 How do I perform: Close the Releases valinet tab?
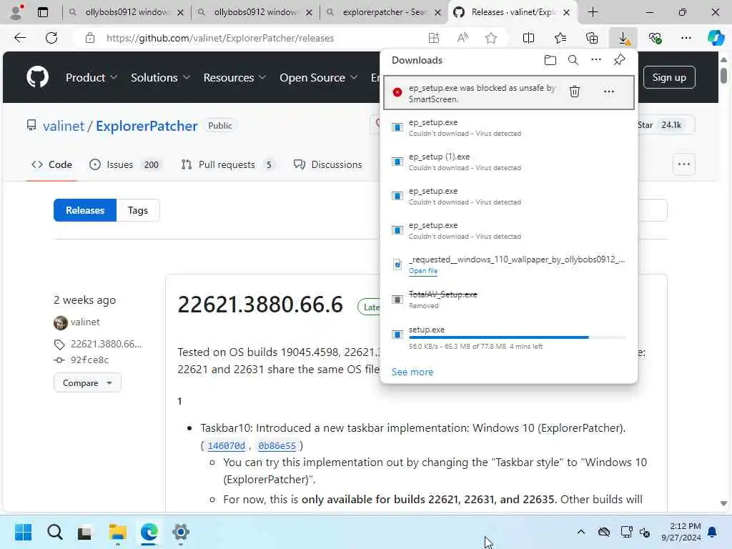tap(566, 13)
